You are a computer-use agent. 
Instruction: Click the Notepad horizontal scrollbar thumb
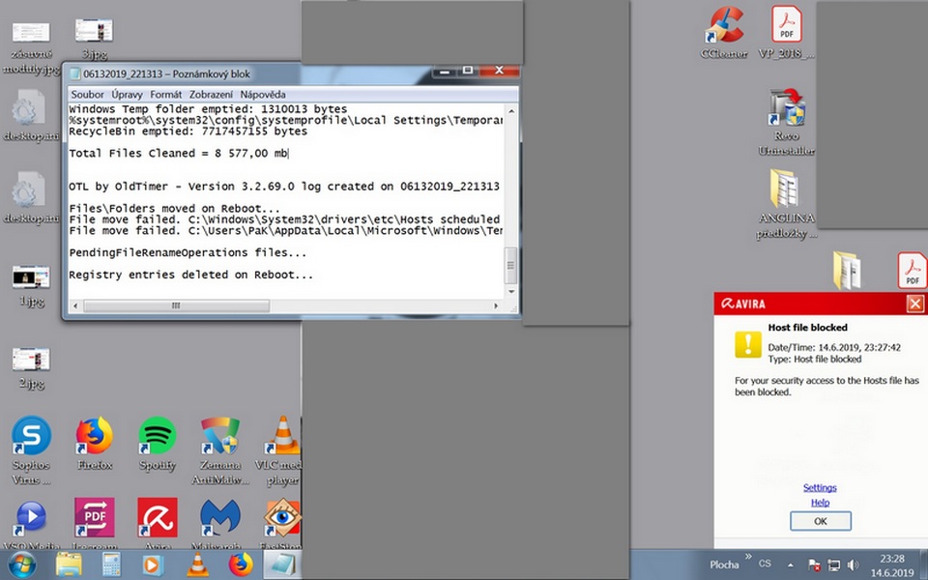pyautogui.click(x=174, y=305)
